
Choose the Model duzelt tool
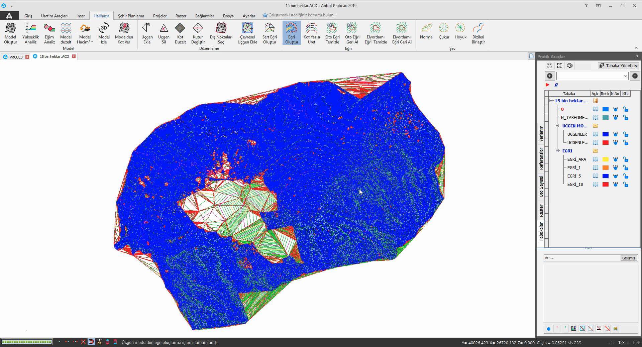click(x=66, y=33)
